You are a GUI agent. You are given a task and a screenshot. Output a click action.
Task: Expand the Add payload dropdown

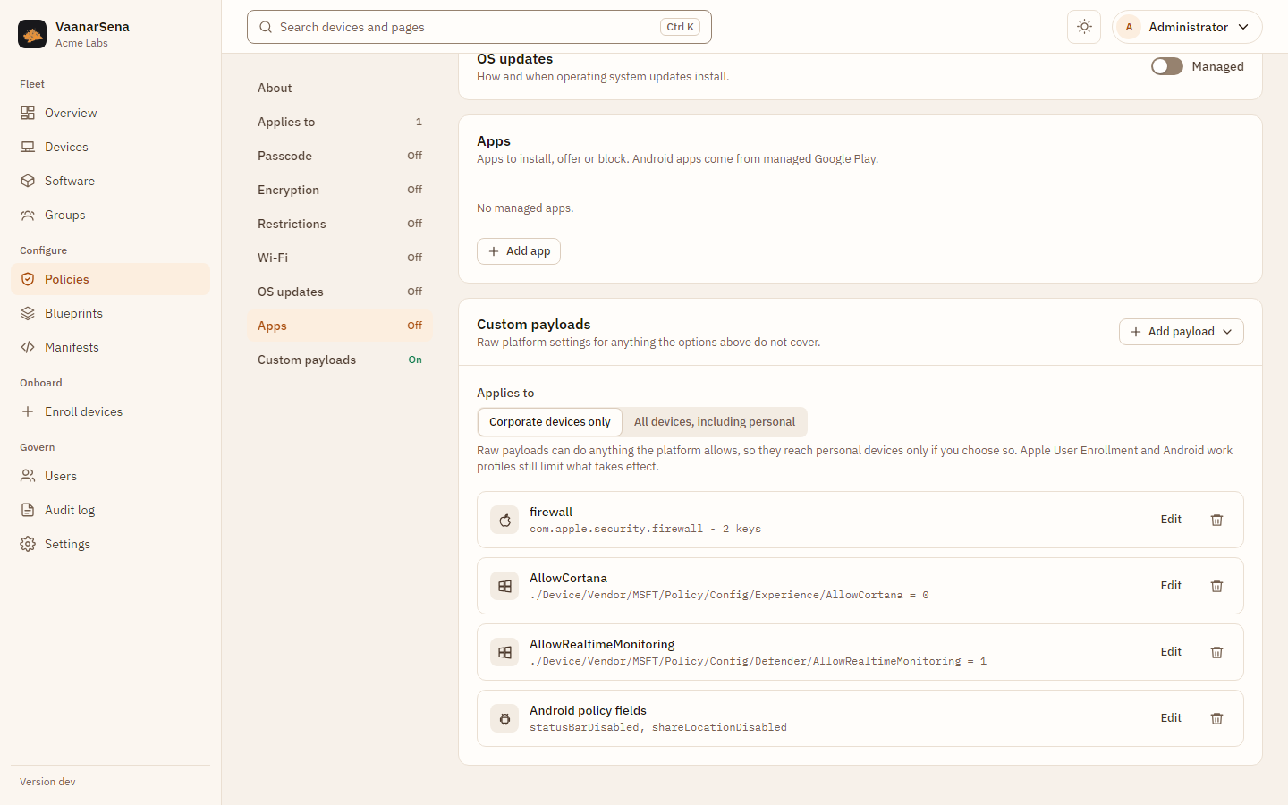coord(1181,332)
